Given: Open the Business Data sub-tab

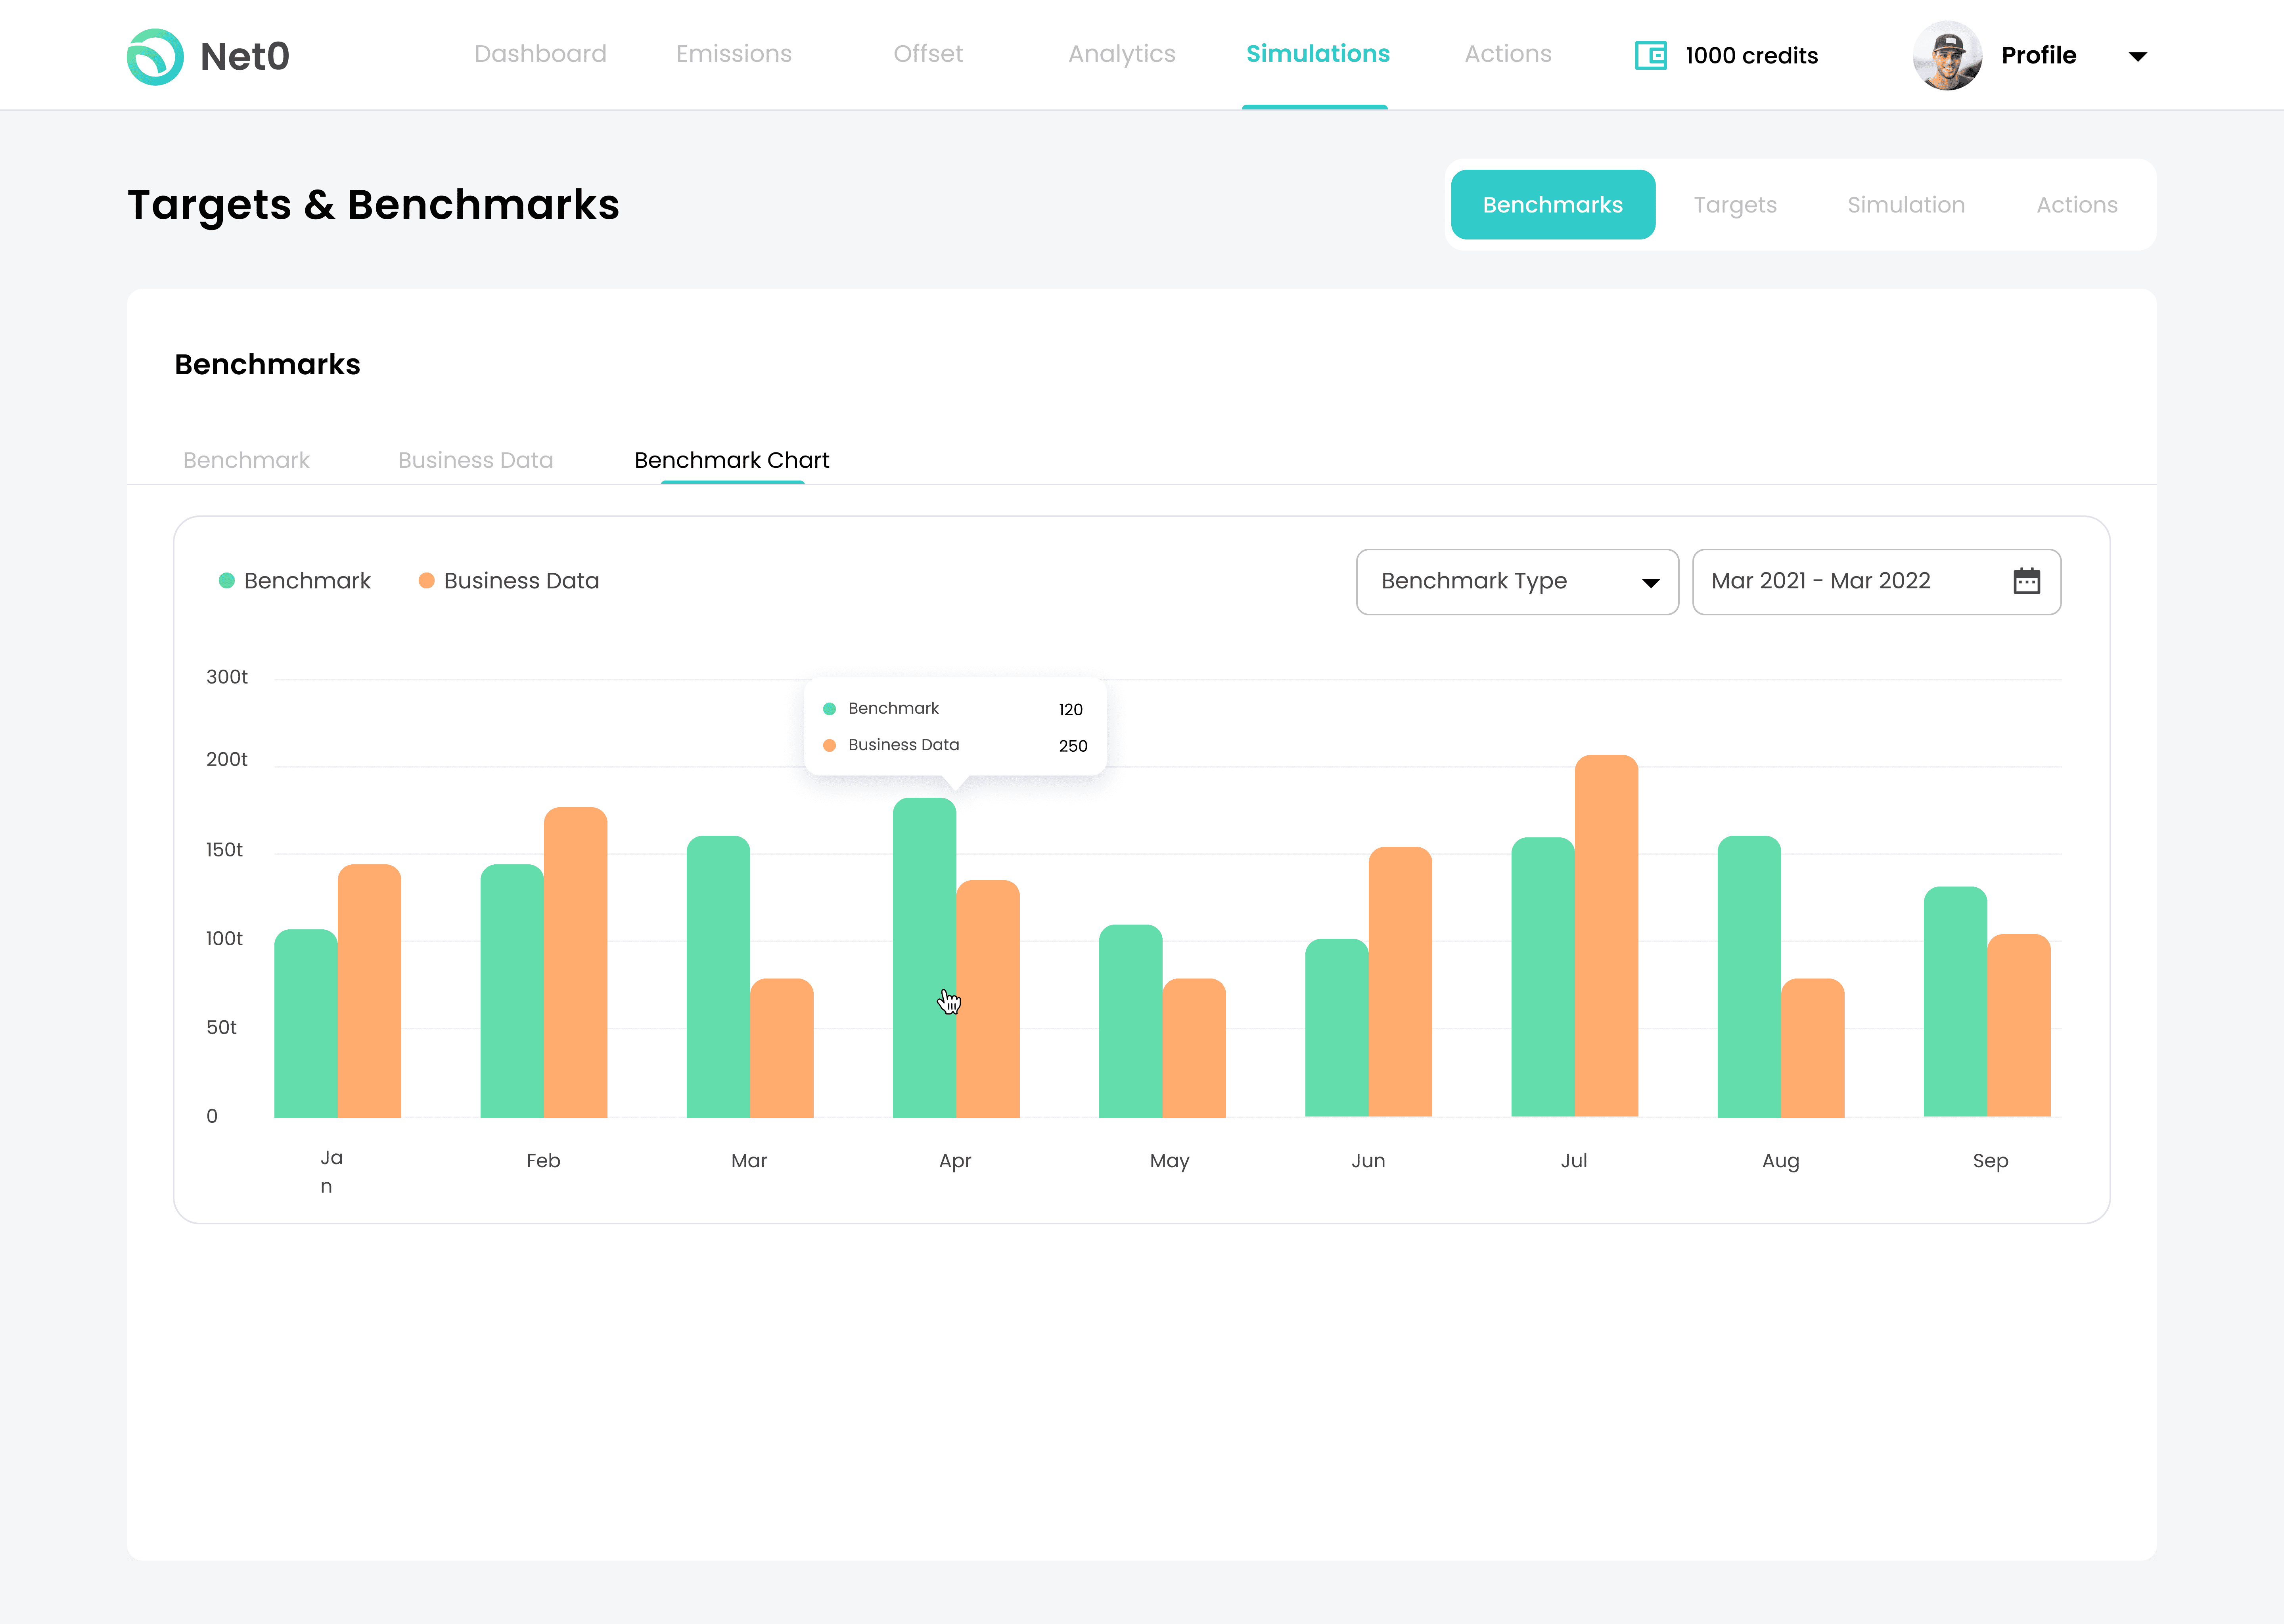Looking at the screenshot, I should [475, 460].
